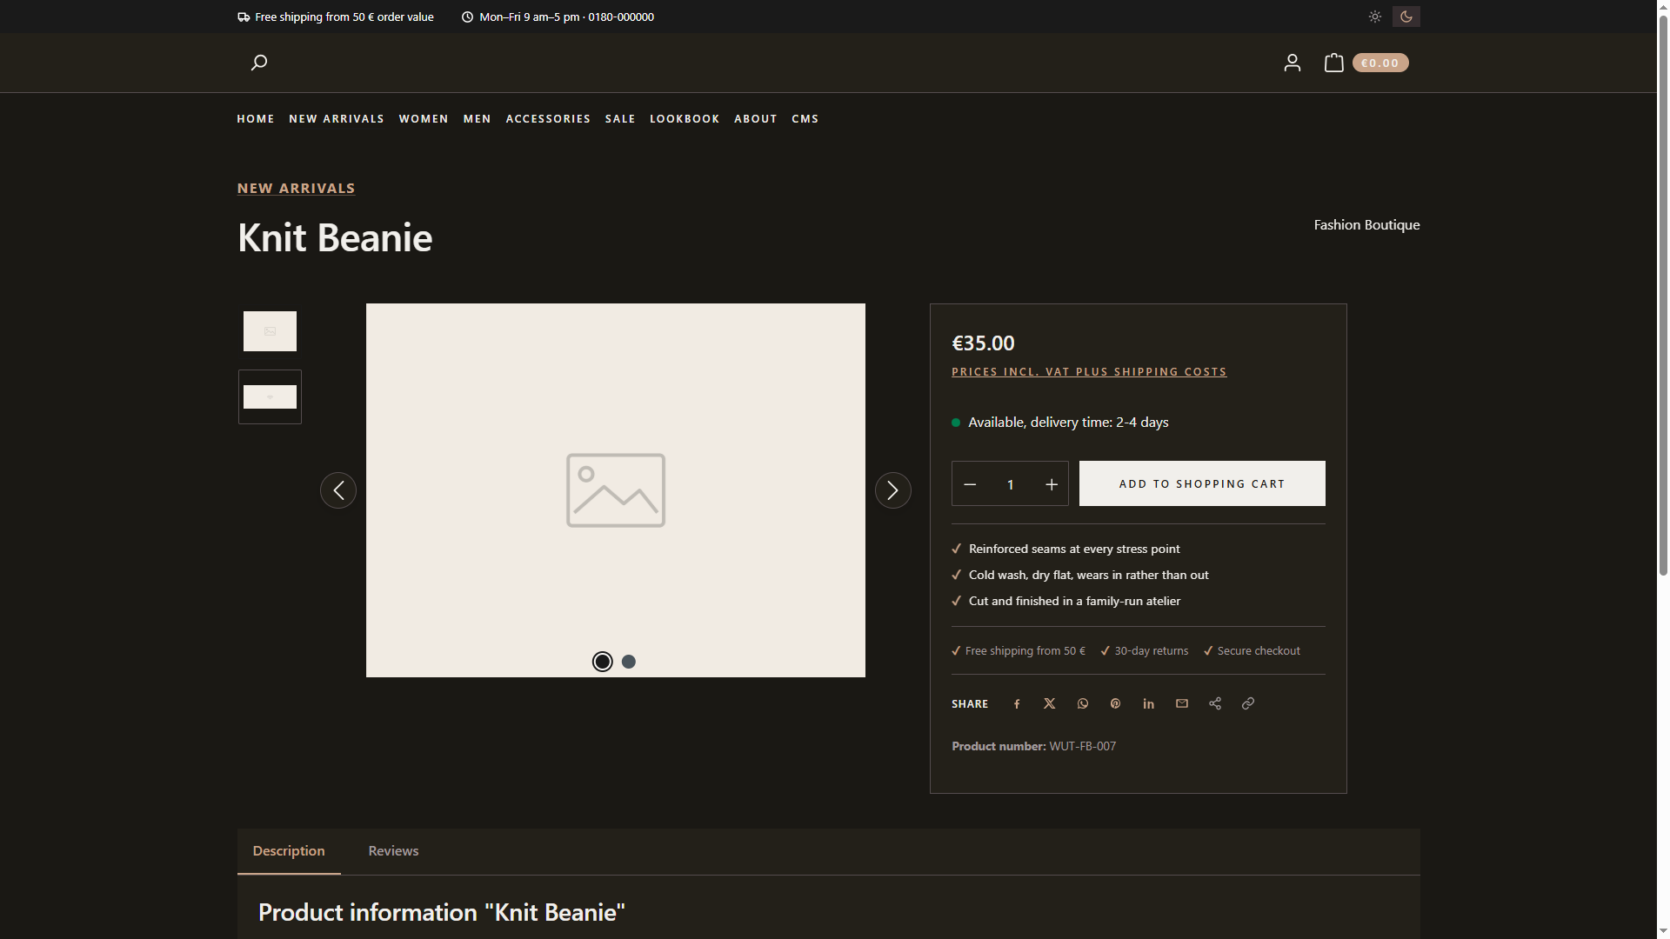The height and width of the screenshot is (939, 1670).
Task: Open prices incl. VAT shipping costs link
Action: click(x=1089, y=372)
